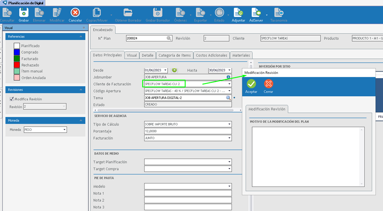Click the green add button beside Desde date
Screen dimensions: 383x211
(x=175, y=70)
